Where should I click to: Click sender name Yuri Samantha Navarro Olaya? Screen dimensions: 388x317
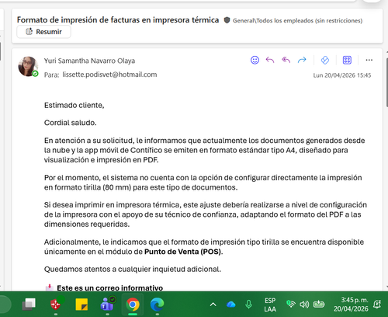point(89,61)
